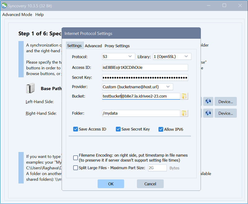Open the Advanced tab

click(93, 46)
